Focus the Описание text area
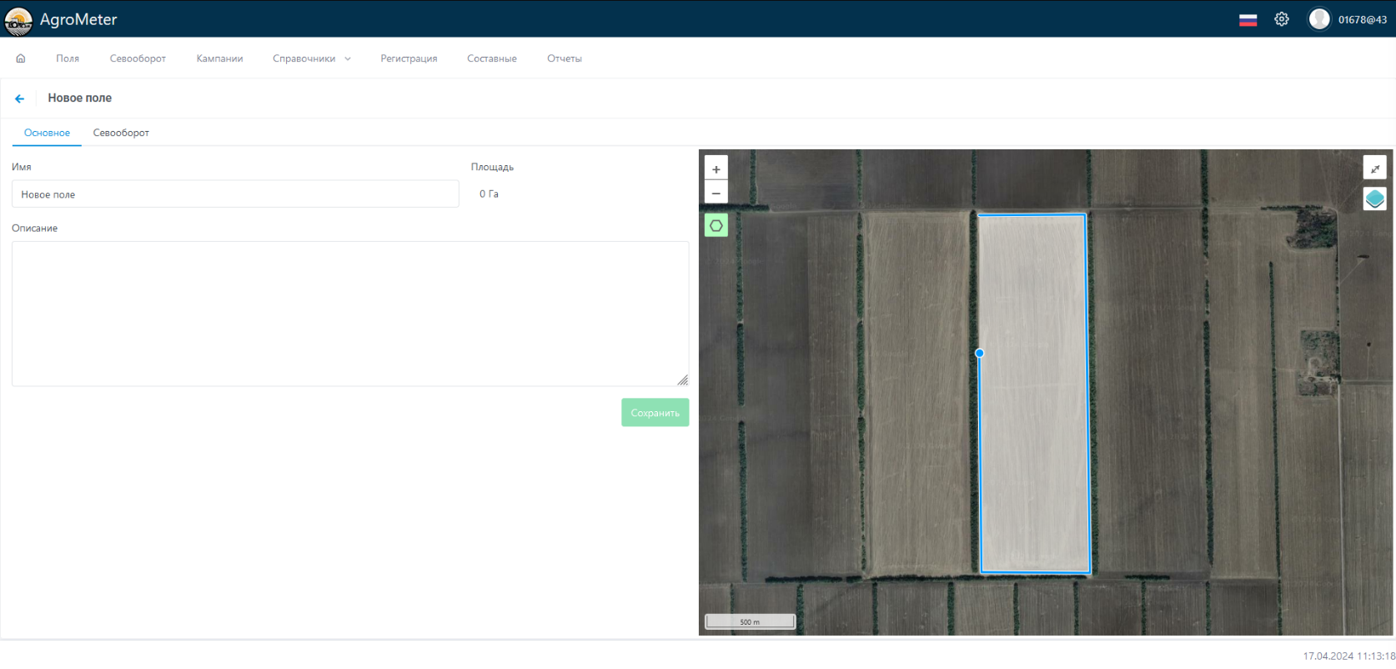The height and width of the screenshot is (669, 1396). point(350,314)
